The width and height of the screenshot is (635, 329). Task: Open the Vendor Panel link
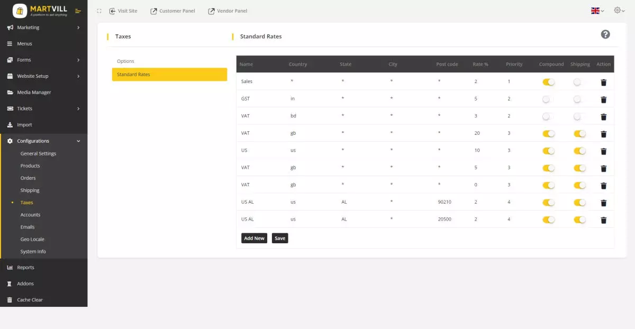228,11
